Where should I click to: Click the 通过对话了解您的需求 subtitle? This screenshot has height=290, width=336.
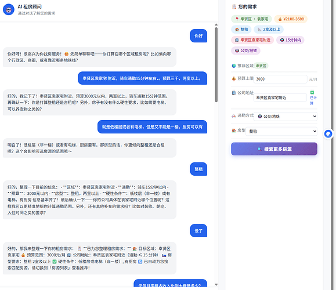click(x=37, y=13)
